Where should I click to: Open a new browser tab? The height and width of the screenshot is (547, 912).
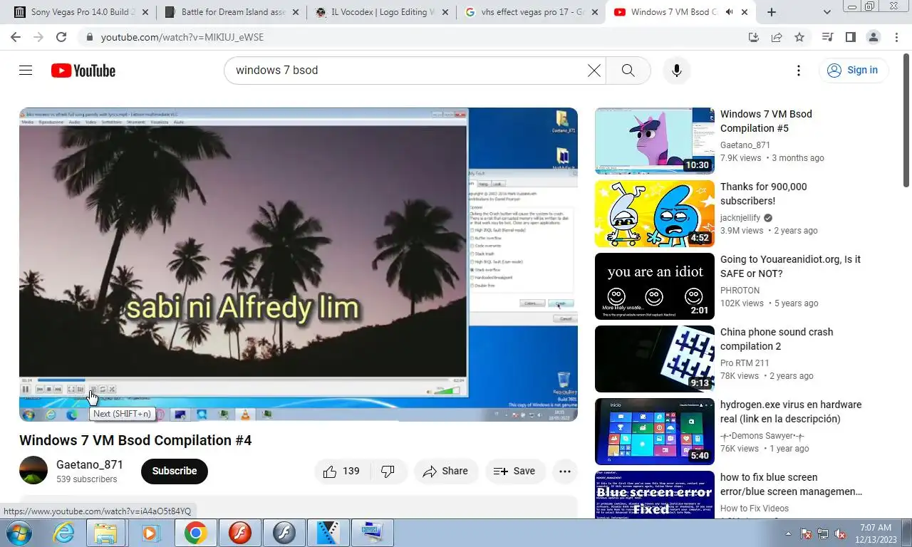pyautogui.click(x=772, y=12)
